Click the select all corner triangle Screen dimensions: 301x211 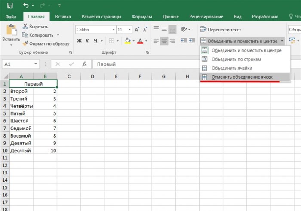click(6, 76)
